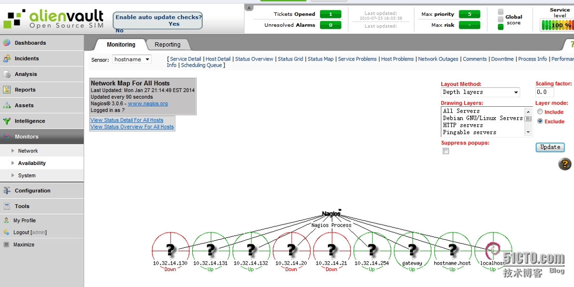Click host icon for 10.32.14.20

(291, 250)
